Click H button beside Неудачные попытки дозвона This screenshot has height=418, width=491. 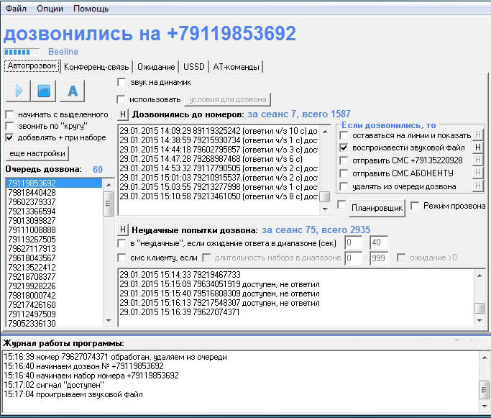[122, 230]
